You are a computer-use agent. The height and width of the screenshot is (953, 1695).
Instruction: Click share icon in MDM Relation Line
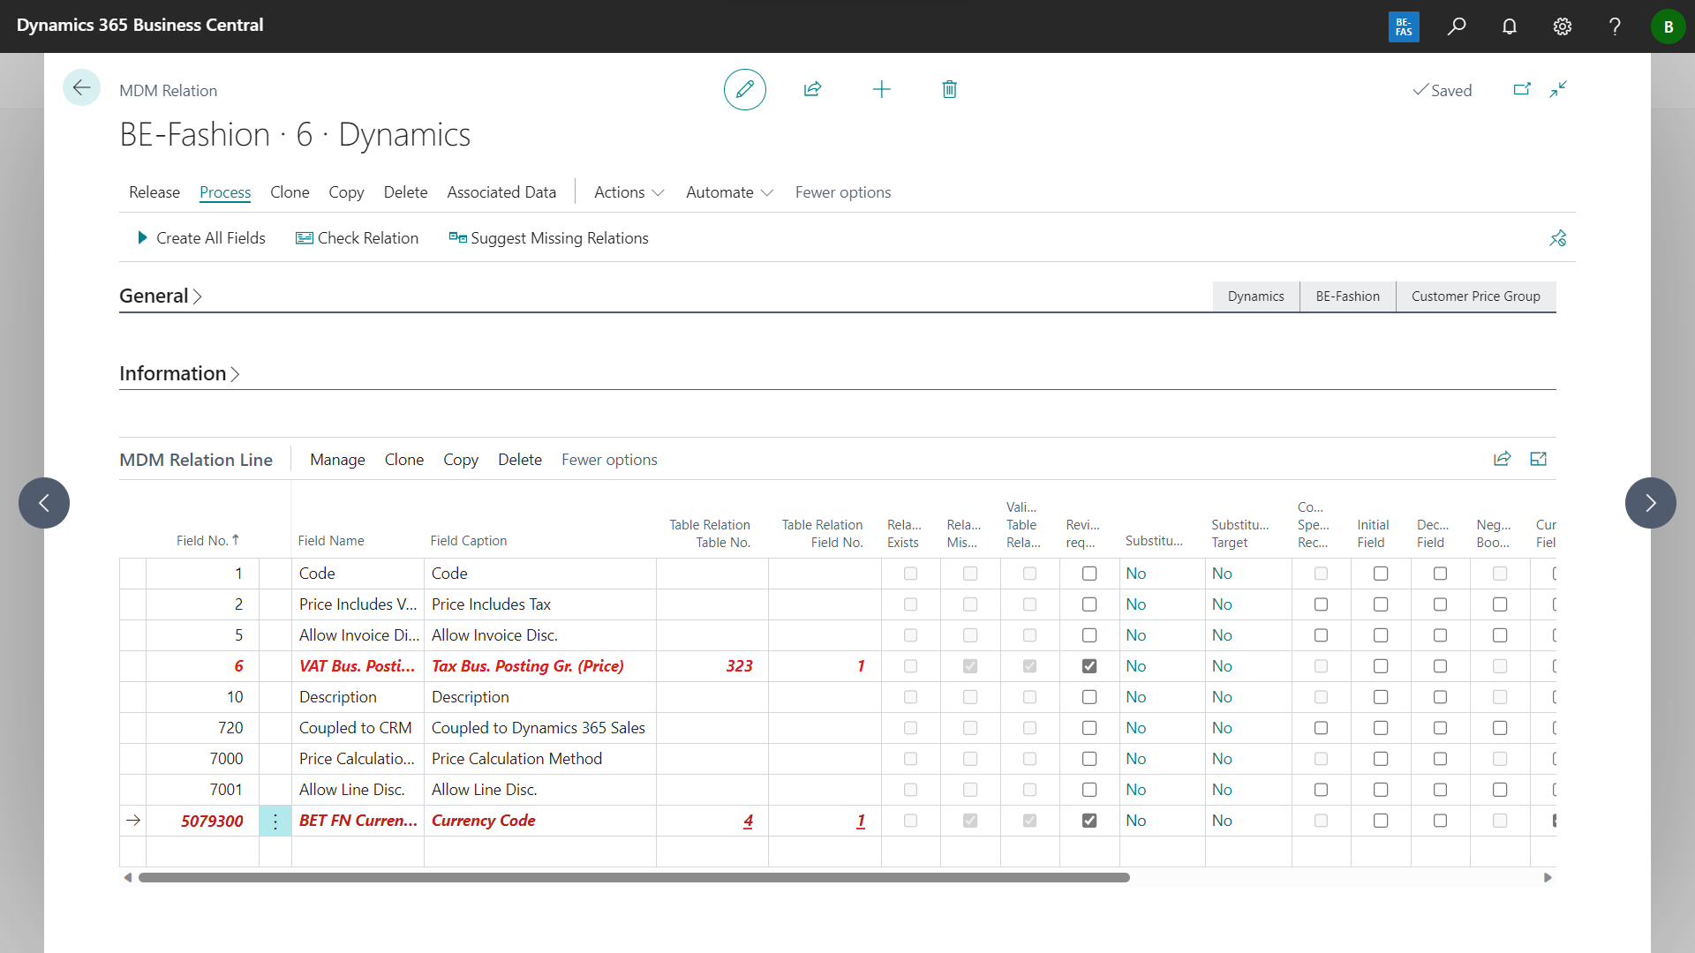point(1502,459)
